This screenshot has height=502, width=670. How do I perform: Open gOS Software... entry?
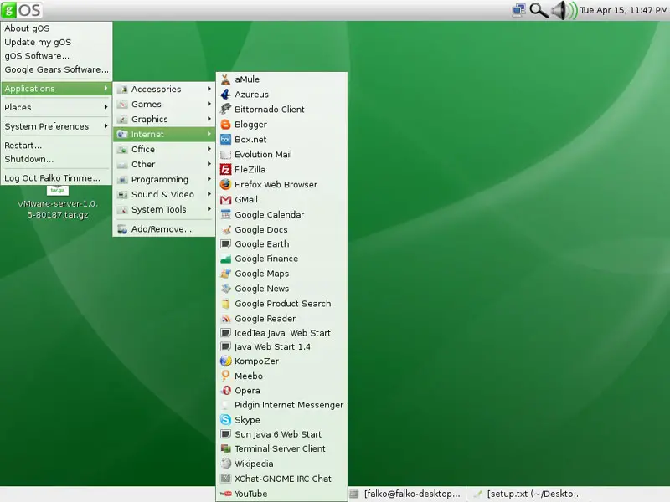click(x=56, y=55)
